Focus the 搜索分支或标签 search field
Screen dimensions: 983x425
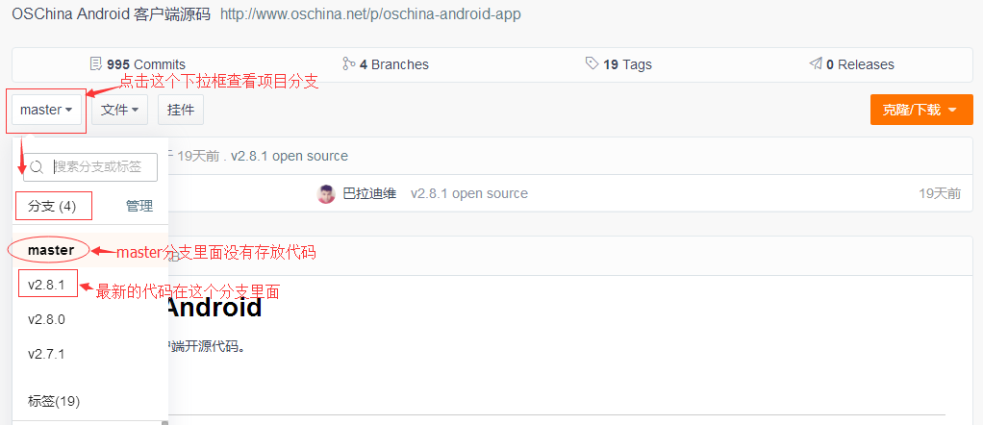click(90, 166)
